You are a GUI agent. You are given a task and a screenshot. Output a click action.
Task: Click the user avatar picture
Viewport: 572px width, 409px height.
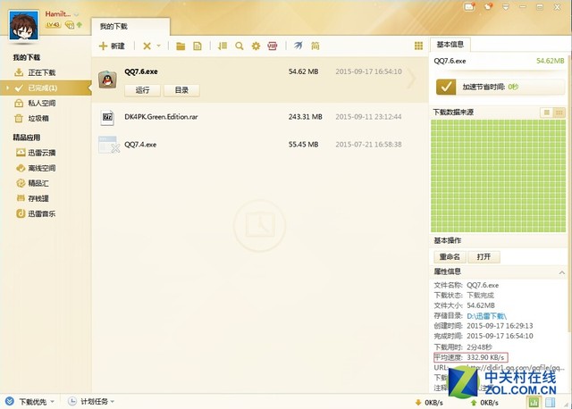tap(24, 25)
